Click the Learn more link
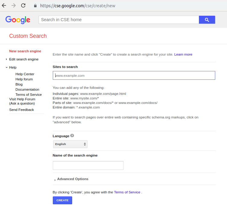 tap(183, 54)
